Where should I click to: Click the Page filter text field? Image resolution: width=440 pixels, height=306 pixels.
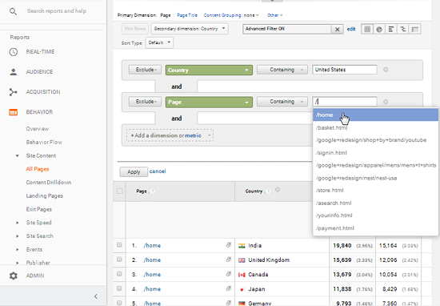[344, 102]
